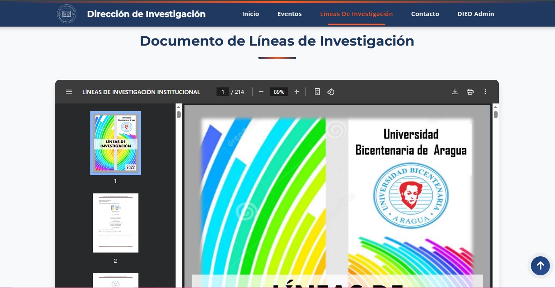This screenshot has width=555, height=288.
Task: Download the PDF document
Action: pos(455,92)
